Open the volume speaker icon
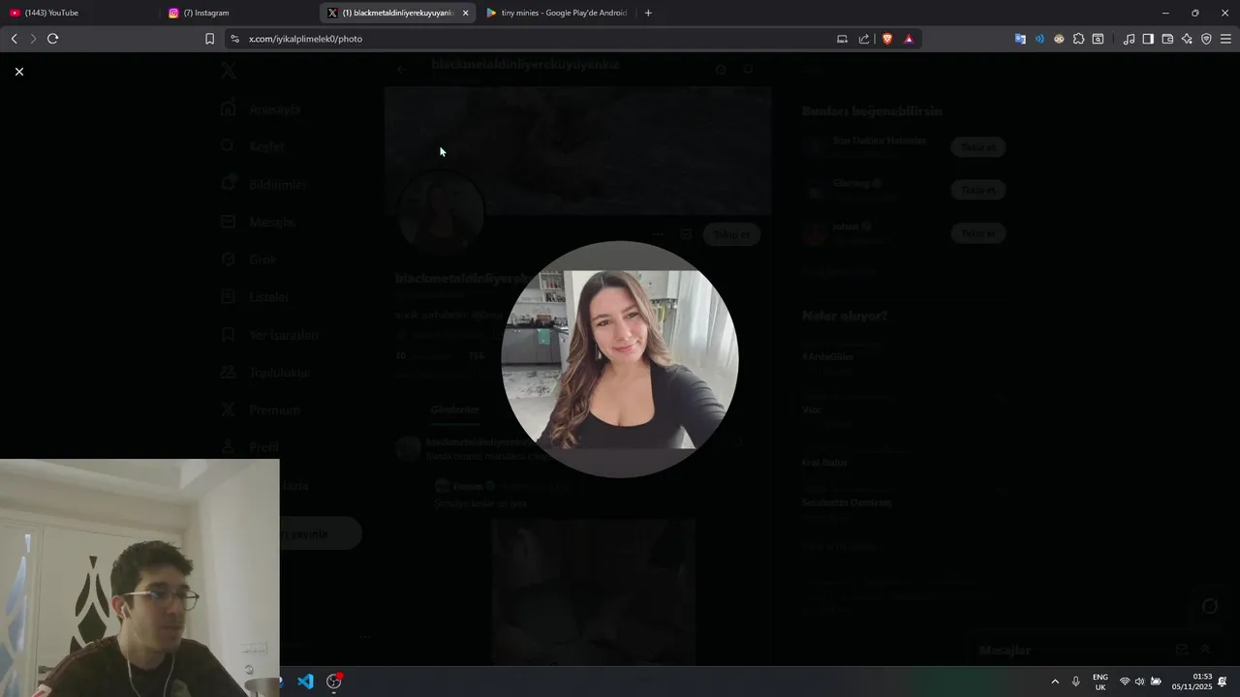 [x=1139, y=682]
